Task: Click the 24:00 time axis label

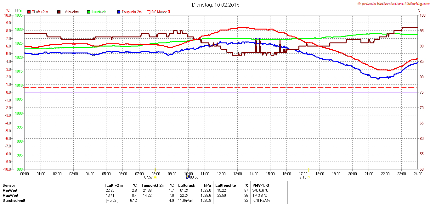Action: [417, 174]
